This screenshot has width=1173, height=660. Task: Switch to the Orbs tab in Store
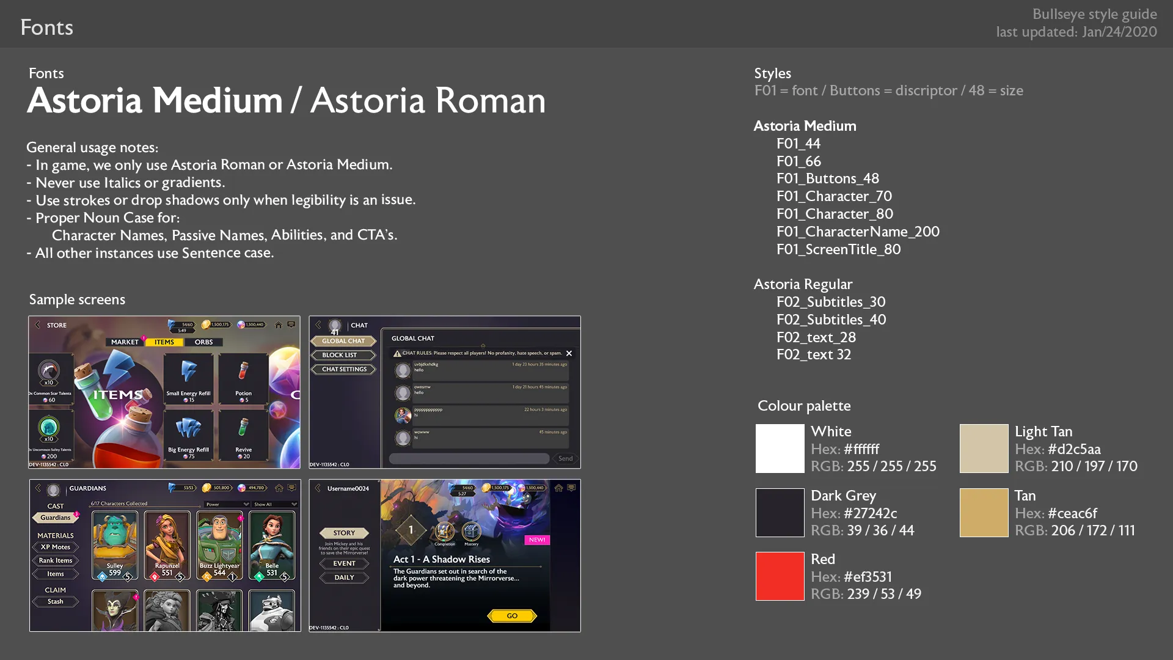203,342
